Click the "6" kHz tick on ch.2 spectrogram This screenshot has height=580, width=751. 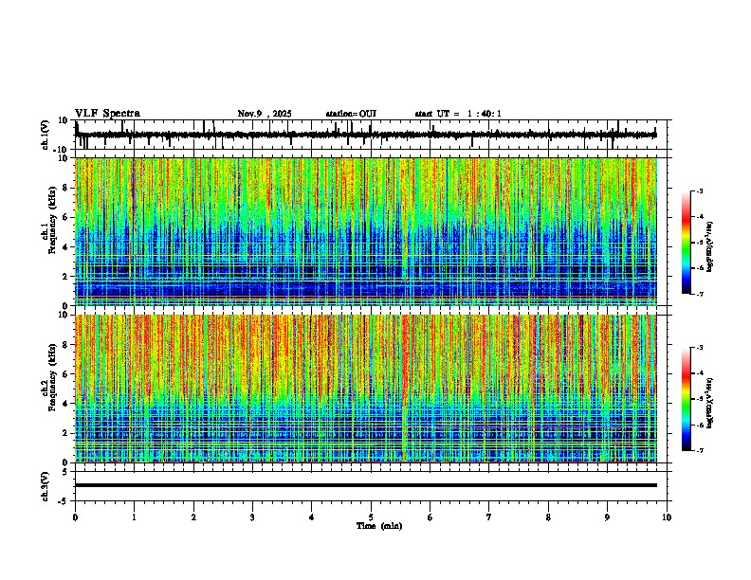[x=65, y=374]
